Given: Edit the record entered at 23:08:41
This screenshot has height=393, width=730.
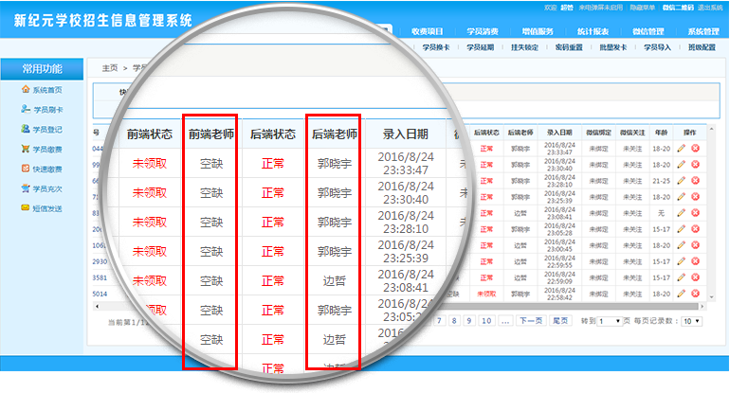Looking at the screenshot, I should pyautogui.click(x=681, y=213).
